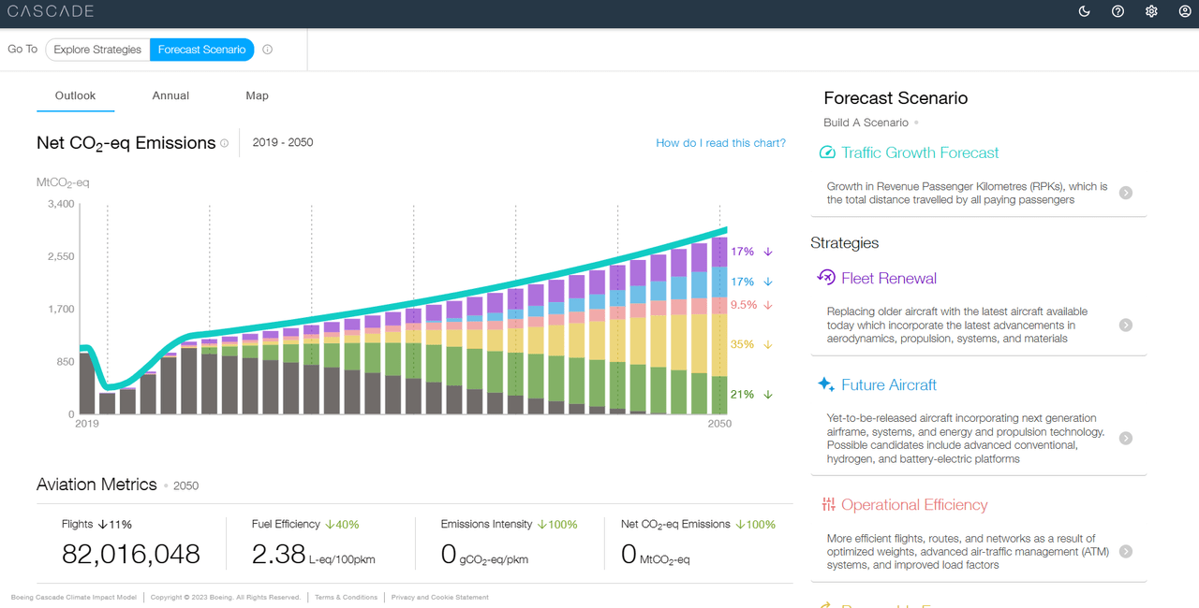Expand the Fleet Renewal details chevron
The image size is (1199, 608).
click(x=1125, y=325)
